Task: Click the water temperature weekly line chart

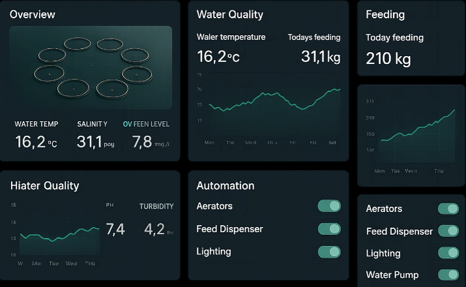Action: (x=269, y=103)
